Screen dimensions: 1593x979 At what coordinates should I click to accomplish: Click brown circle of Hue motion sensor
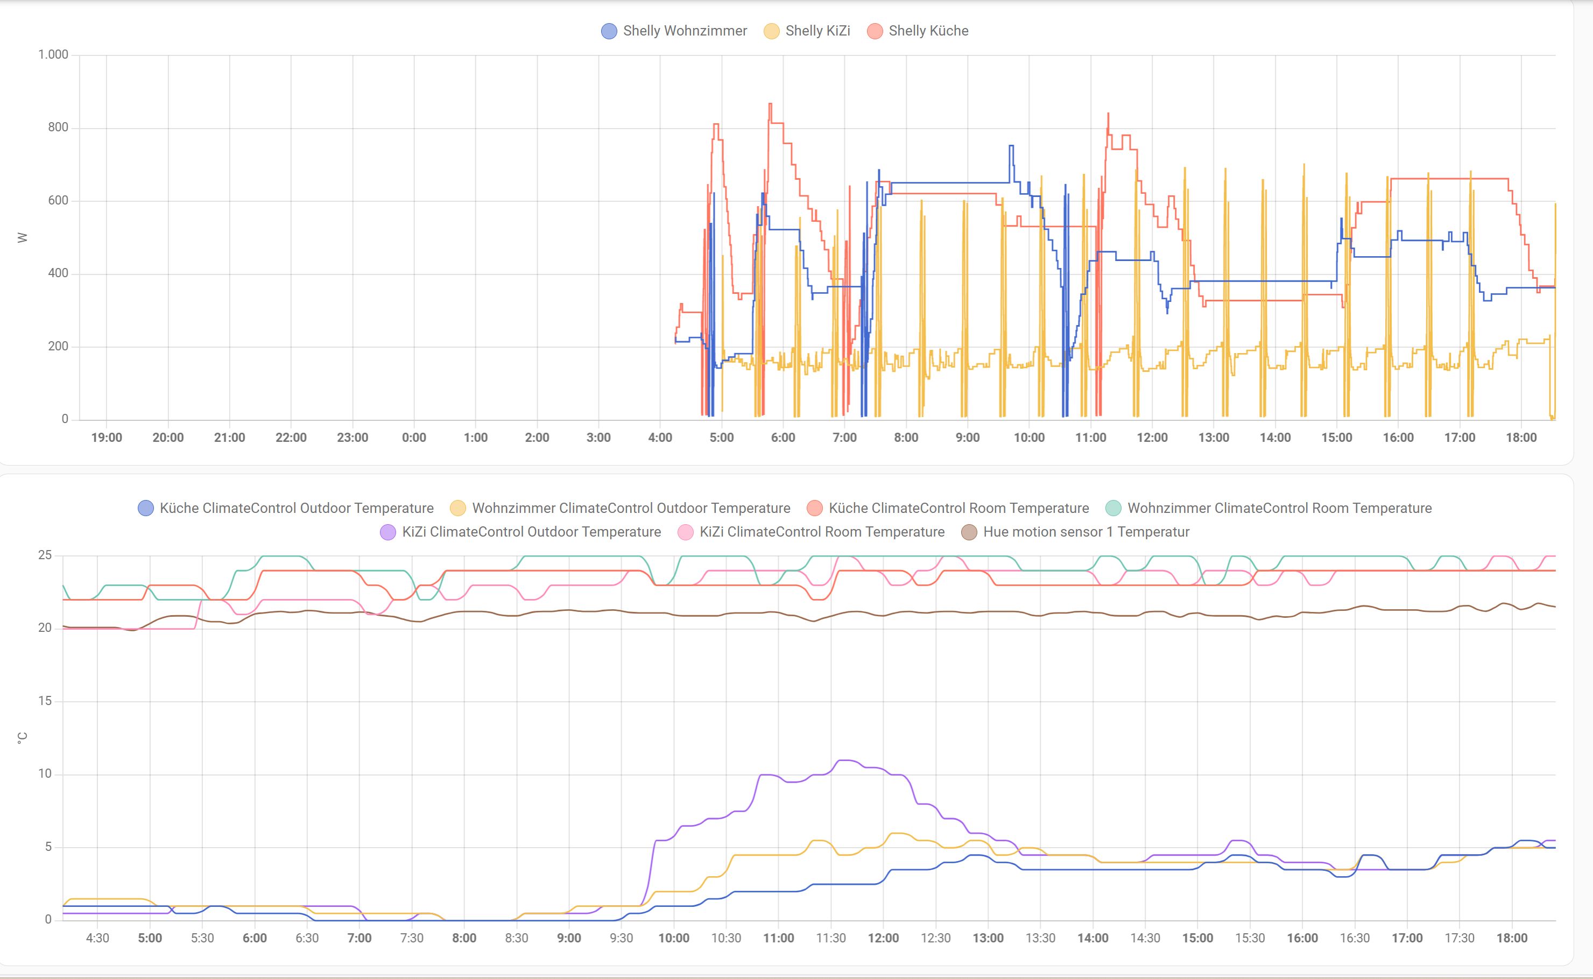point(969,532)
